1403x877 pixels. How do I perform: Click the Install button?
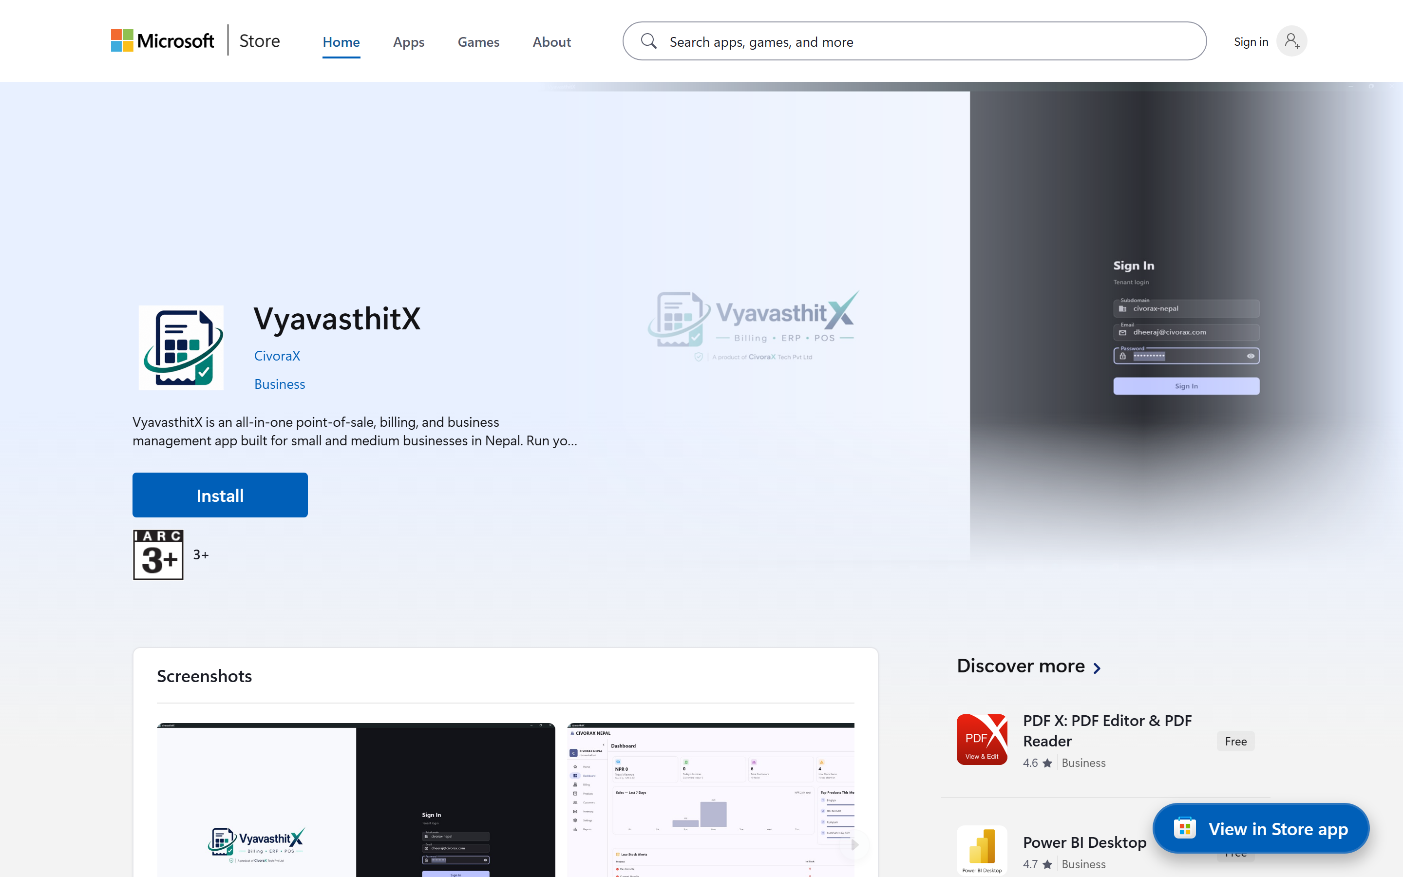click(220, 495)
